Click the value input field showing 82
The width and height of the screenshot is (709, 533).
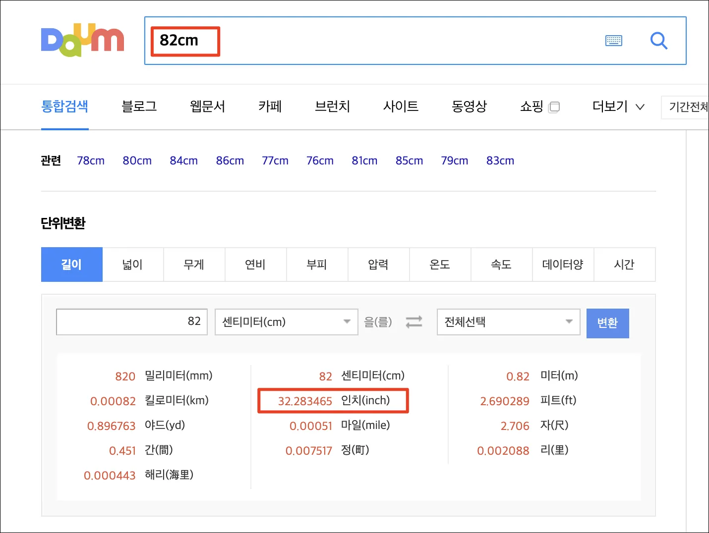coord(131,322)
